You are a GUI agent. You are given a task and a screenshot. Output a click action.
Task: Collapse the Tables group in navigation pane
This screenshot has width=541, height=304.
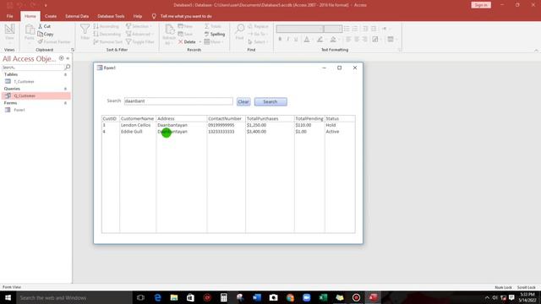tap(65, 74)
